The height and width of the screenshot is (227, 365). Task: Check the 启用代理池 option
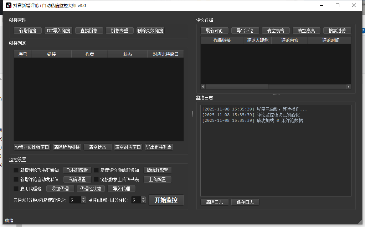click(x=16, y=189)
